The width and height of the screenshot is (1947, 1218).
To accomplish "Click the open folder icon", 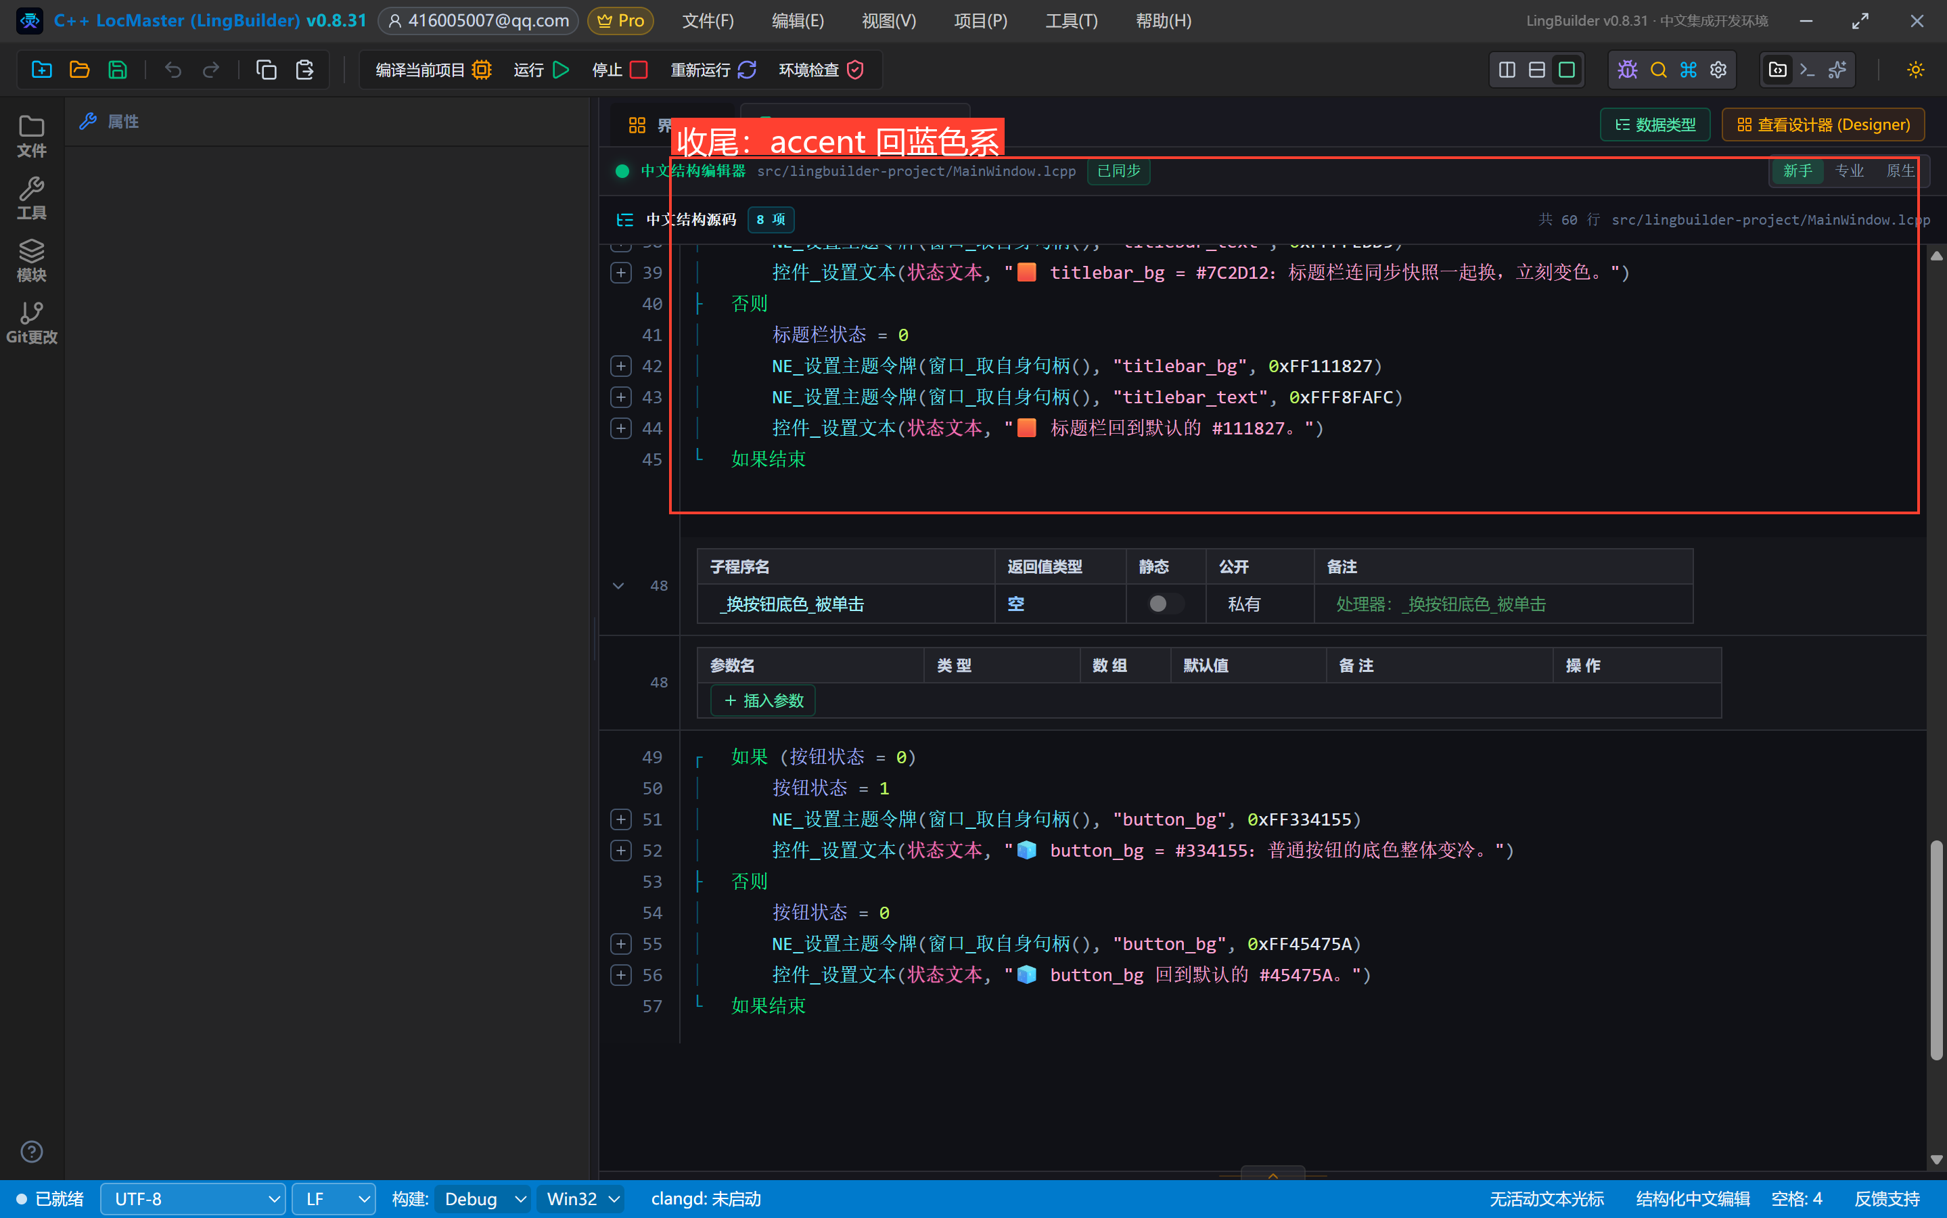I will pos(79,70).
